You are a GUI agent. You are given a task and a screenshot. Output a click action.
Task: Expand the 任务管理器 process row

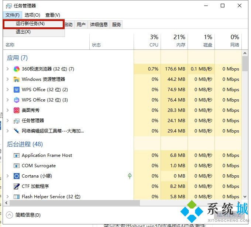coord(7,121)
